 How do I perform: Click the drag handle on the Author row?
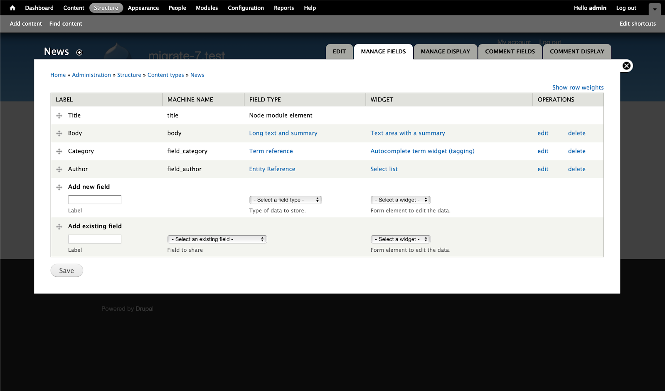[x=59, y=169]
